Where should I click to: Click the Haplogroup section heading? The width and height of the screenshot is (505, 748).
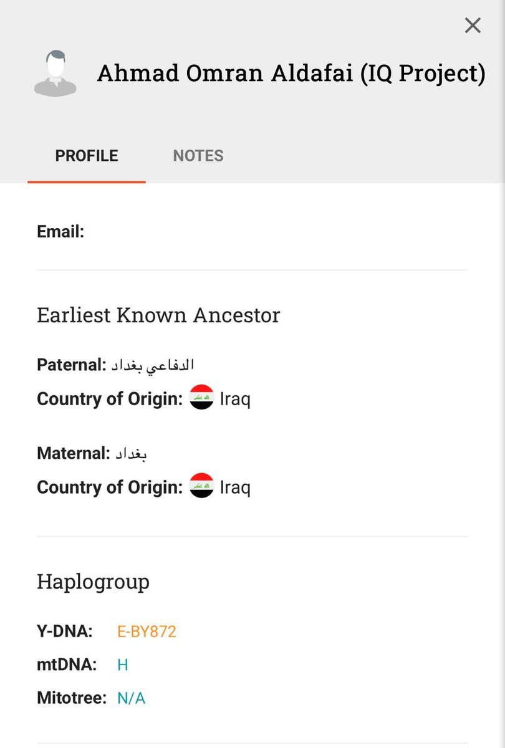pyautogui.click(x=93, y=582)
